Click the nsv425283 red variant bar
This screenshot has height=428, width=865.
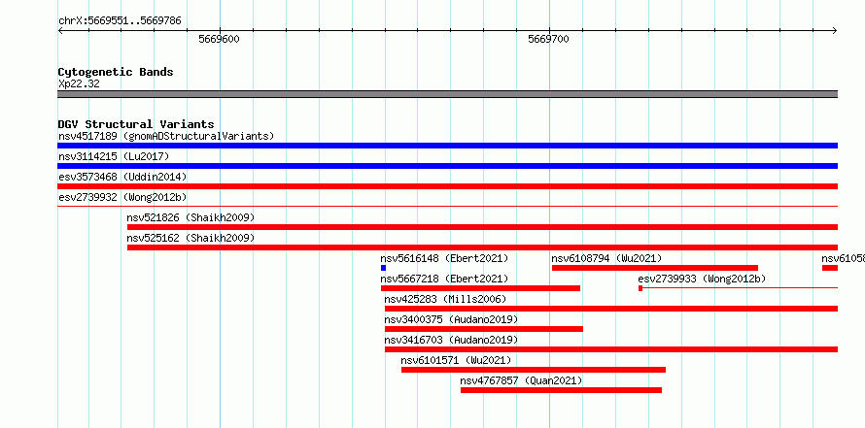[611, 309]
